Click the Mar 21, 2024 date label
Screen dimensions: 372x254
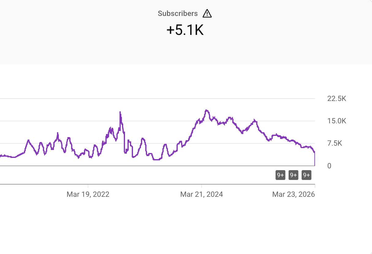tap(202, 194)
